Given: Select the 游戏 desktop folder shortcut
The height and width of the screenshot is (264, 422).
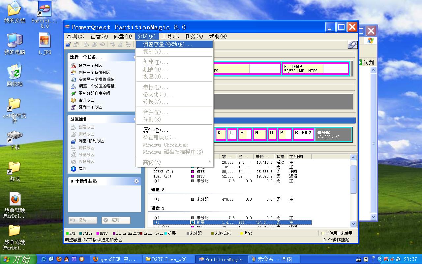Looking at the screenshot, I should click(15, 172).
